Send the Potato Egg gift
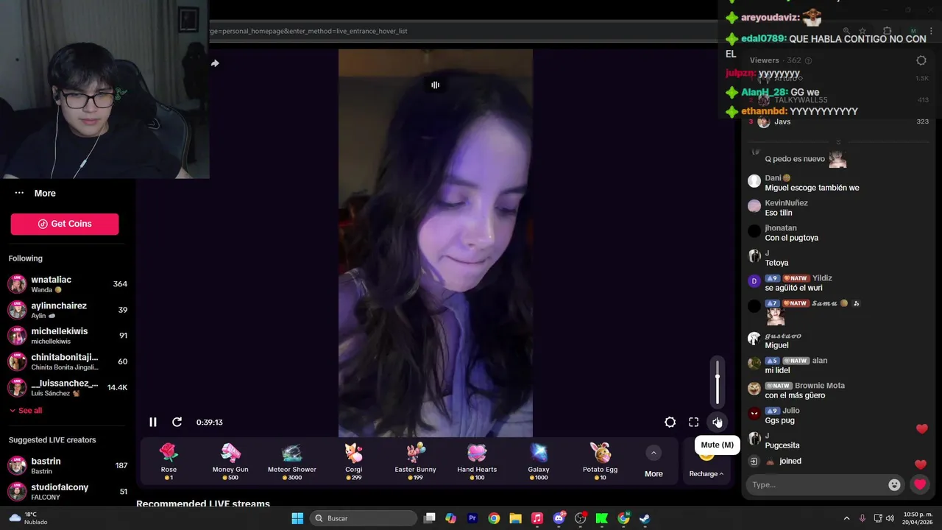The height and width of the screenshot is (530, 942). pyautogui.click(x=601, y=461)
